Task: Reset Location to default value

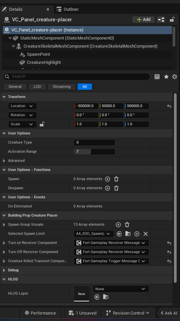Action: 169,106
